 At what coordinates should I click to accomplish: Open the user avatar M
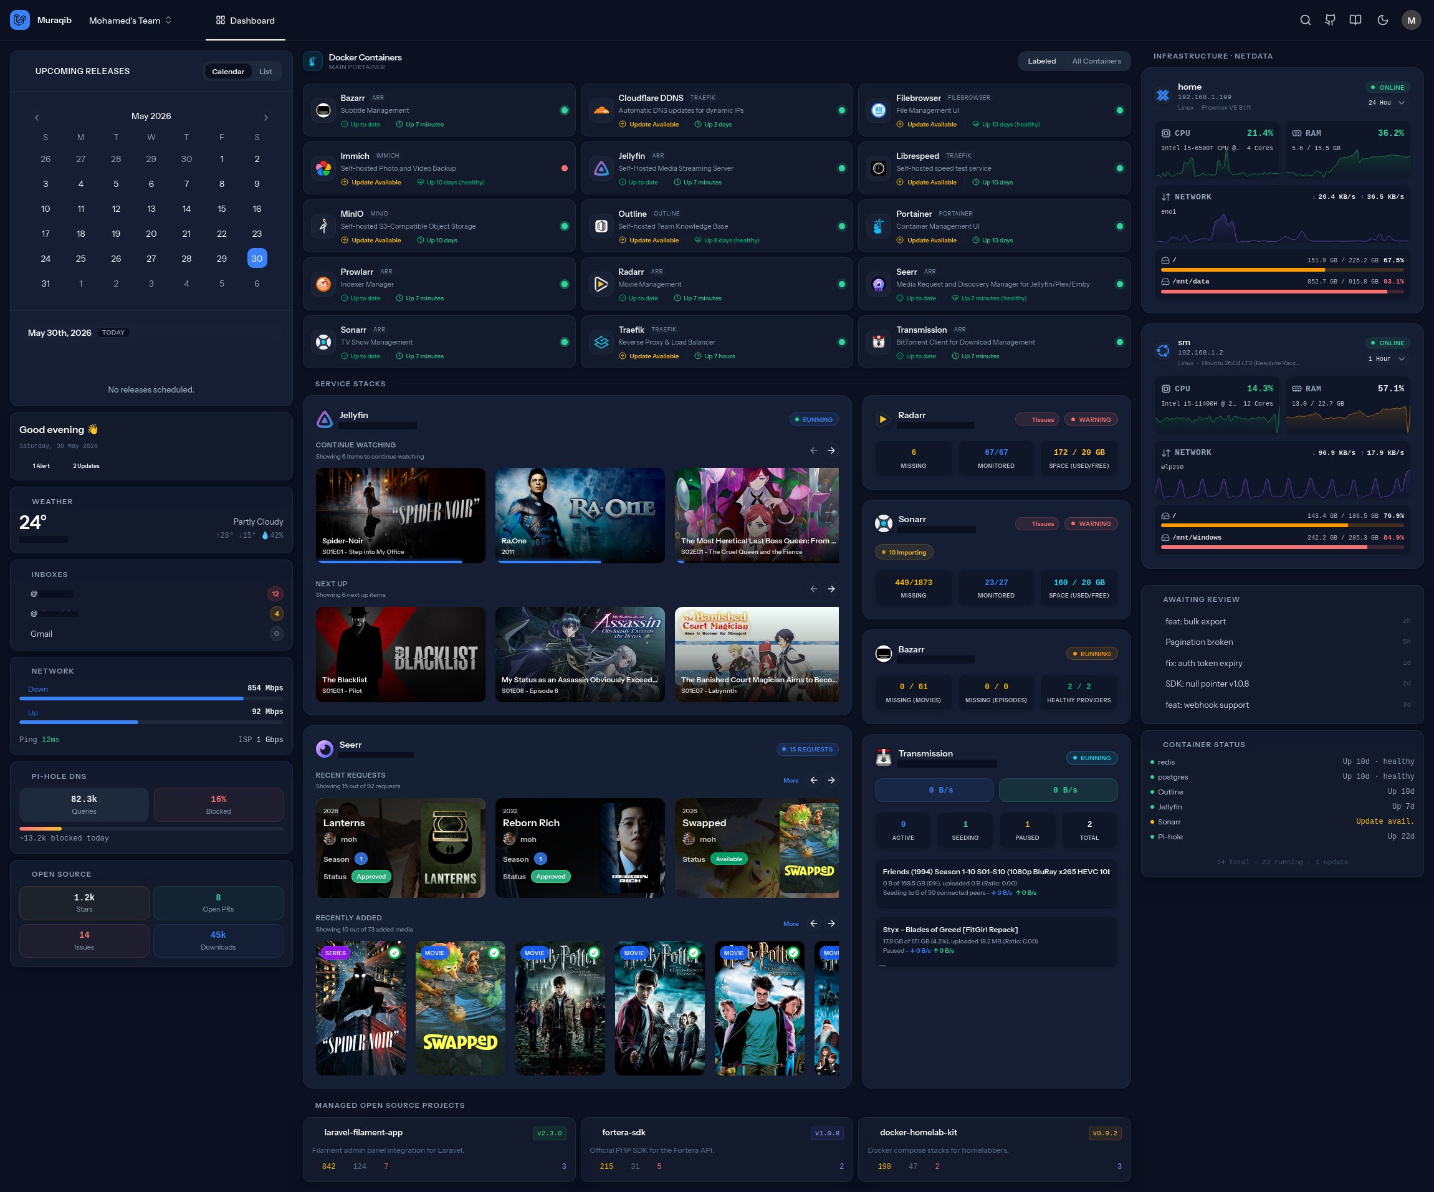point(1411,20)
